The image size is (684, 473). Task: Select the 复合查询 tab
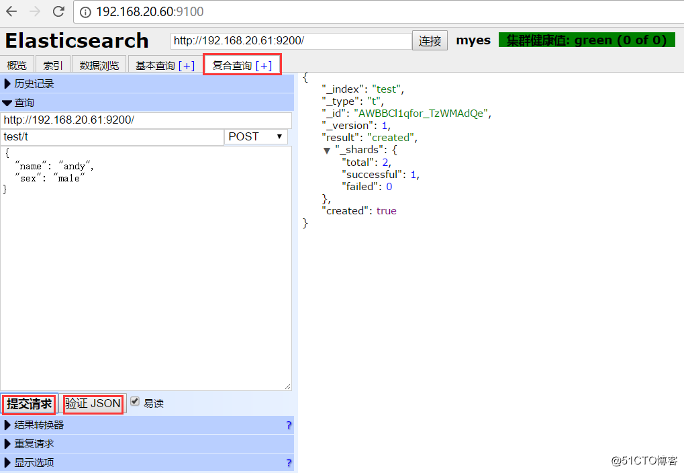pos(232,66)
